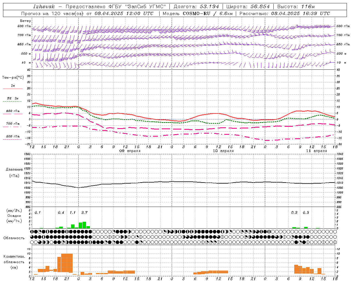This screenshot has height=281, width=351.
Task: Select the 'Предоставлено ФГБУ "ЗапСиб УГМС"' provider text
Action: 116,7
